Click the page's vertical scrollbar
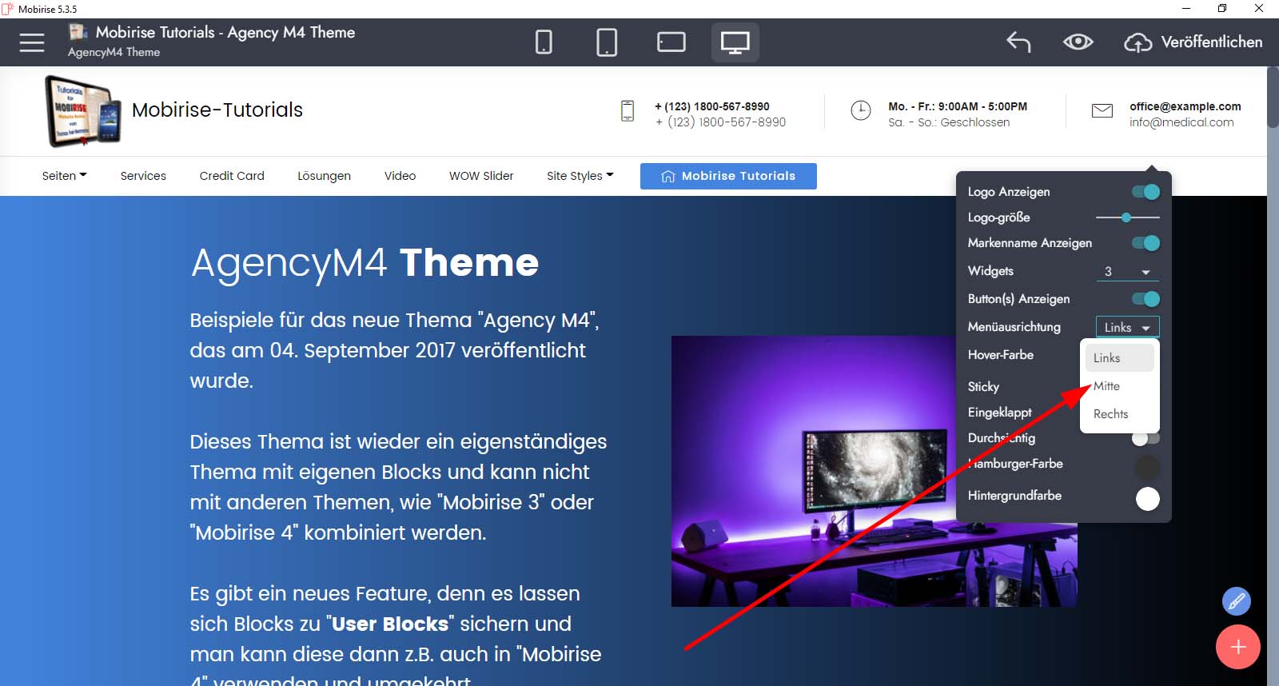The height and width of the screenshot is (686, 1279). (x=1273, y=97)
